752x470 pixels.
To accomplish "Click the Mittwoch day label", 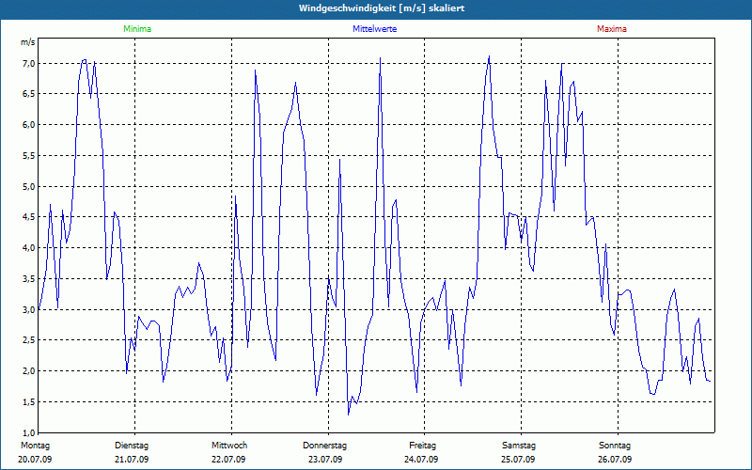I will point(229,446).
